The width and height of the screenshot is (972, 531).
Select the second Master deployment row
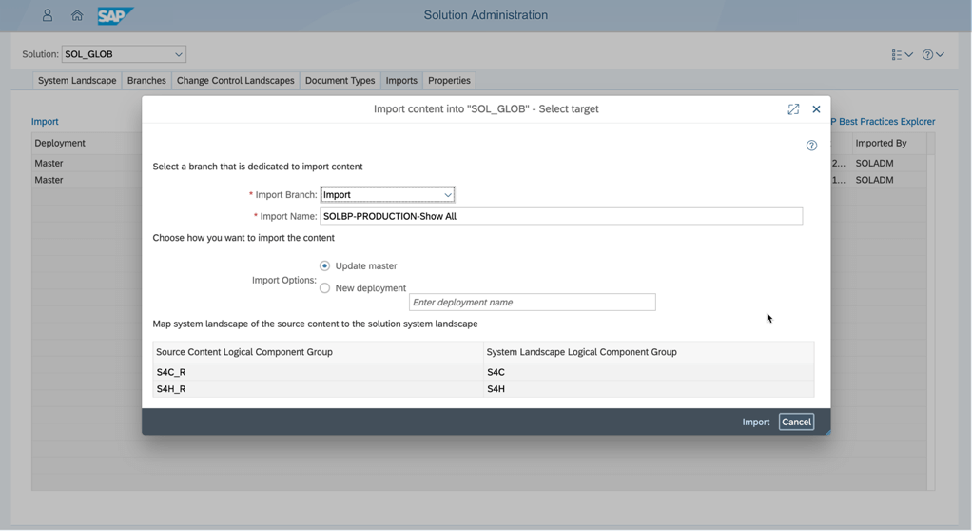pos(49,180)
